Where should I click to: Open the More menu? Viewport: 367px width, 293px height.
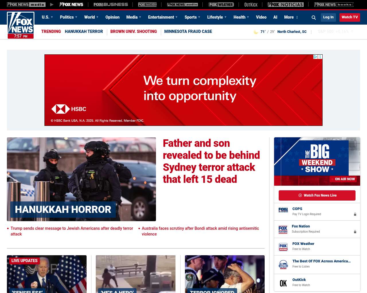click(x=291, y=17)
